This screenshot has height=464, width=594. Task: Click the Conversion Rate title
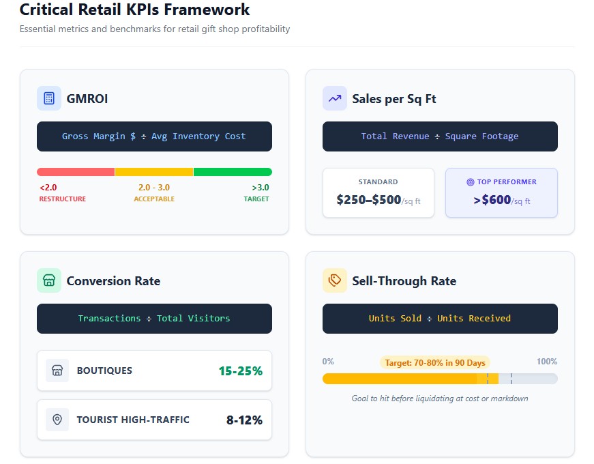[113, 281]
